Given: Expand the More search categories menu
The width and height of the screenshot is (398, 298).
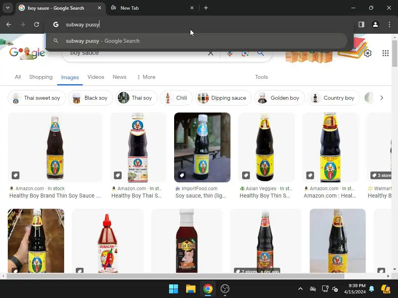Looking at the screenshot, I should pos(146,77).
